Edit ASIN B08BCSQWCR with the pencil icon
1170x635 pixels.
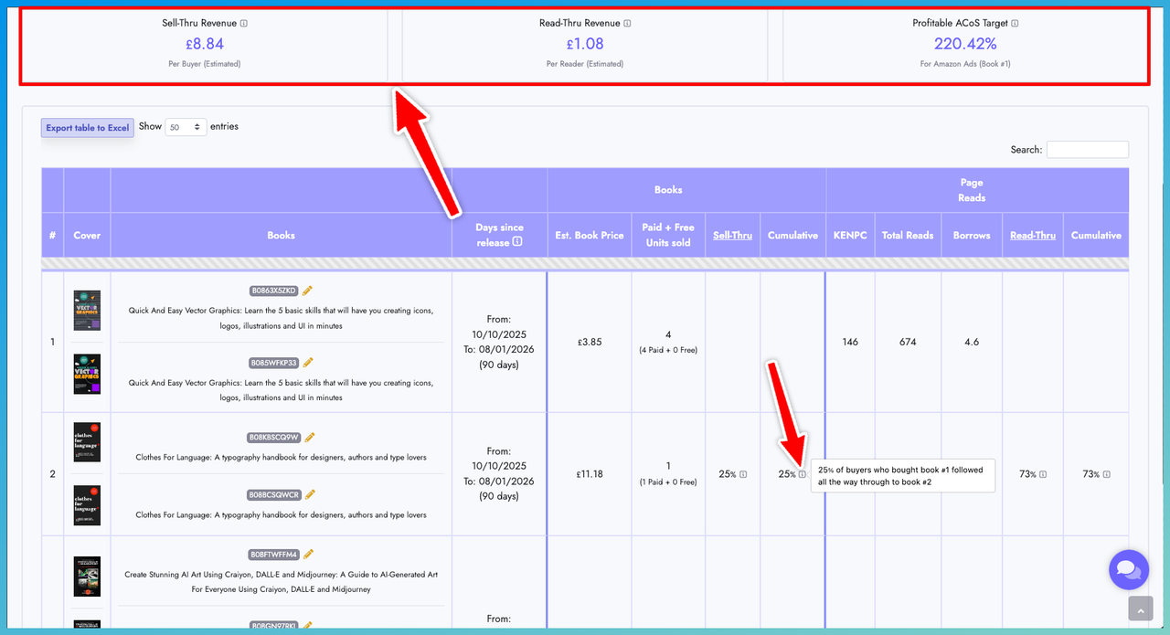click(x=310, y=494)
